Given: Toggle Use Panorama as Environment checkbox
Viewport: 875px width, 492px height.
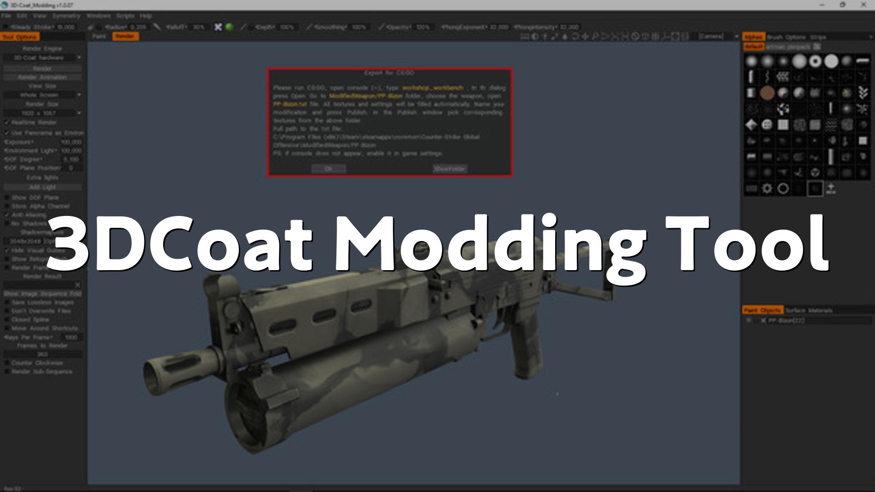Looking at the screenshot, I should coord(7,133).
